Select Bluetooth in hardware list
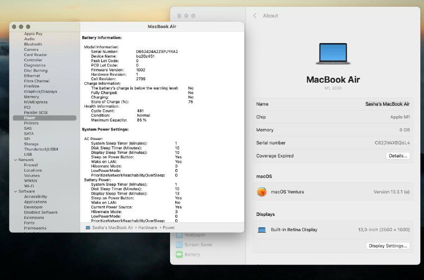The image size is (424, 280). [33, 44]
